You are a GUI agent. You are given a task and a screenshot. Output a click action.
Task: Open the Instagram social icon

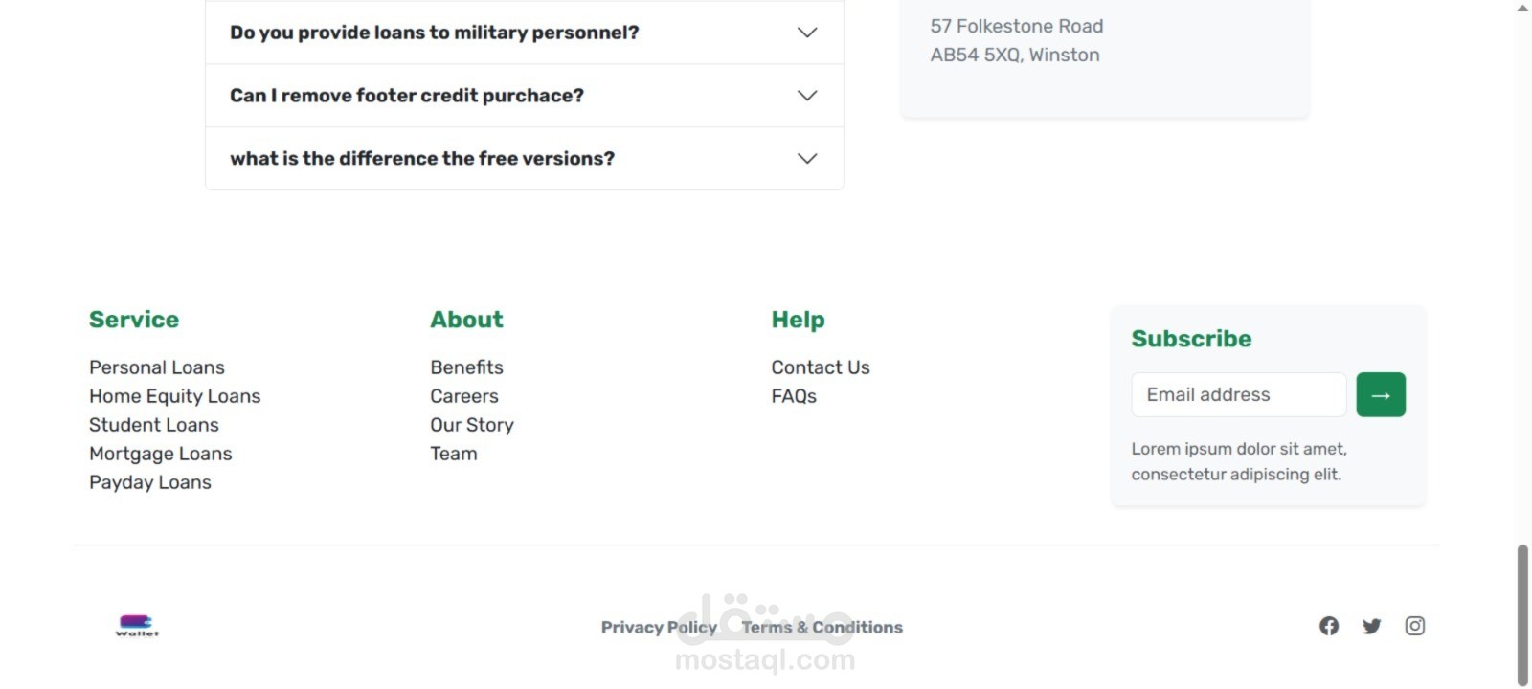pos(1415,626)
